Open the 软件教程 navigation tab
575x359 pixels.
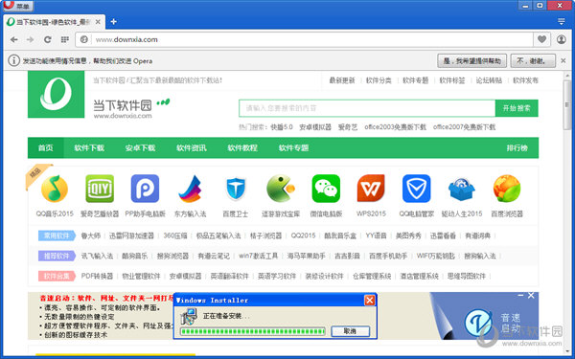pos(242,148)
